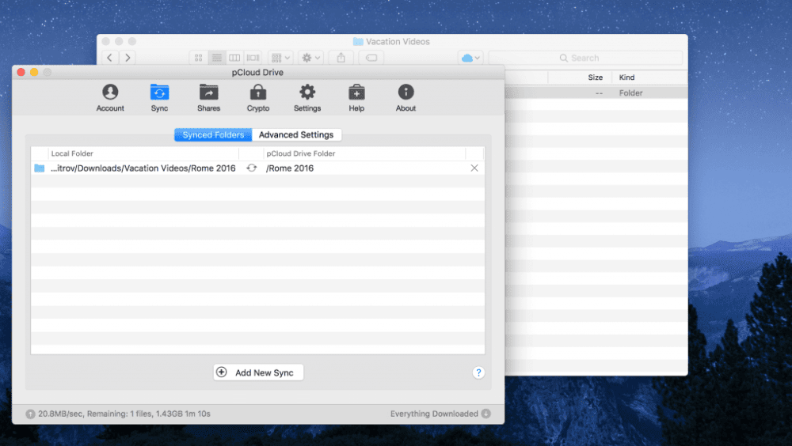Open the question mark help button
The height and width of the screenshot is (446, 792).
click(478, 372)
